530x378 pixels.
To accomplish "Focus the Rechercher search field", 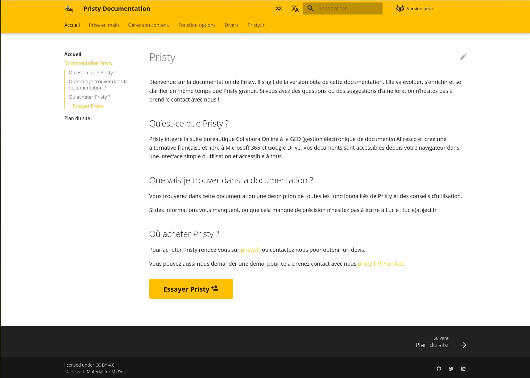I will [x=343, y=9].
